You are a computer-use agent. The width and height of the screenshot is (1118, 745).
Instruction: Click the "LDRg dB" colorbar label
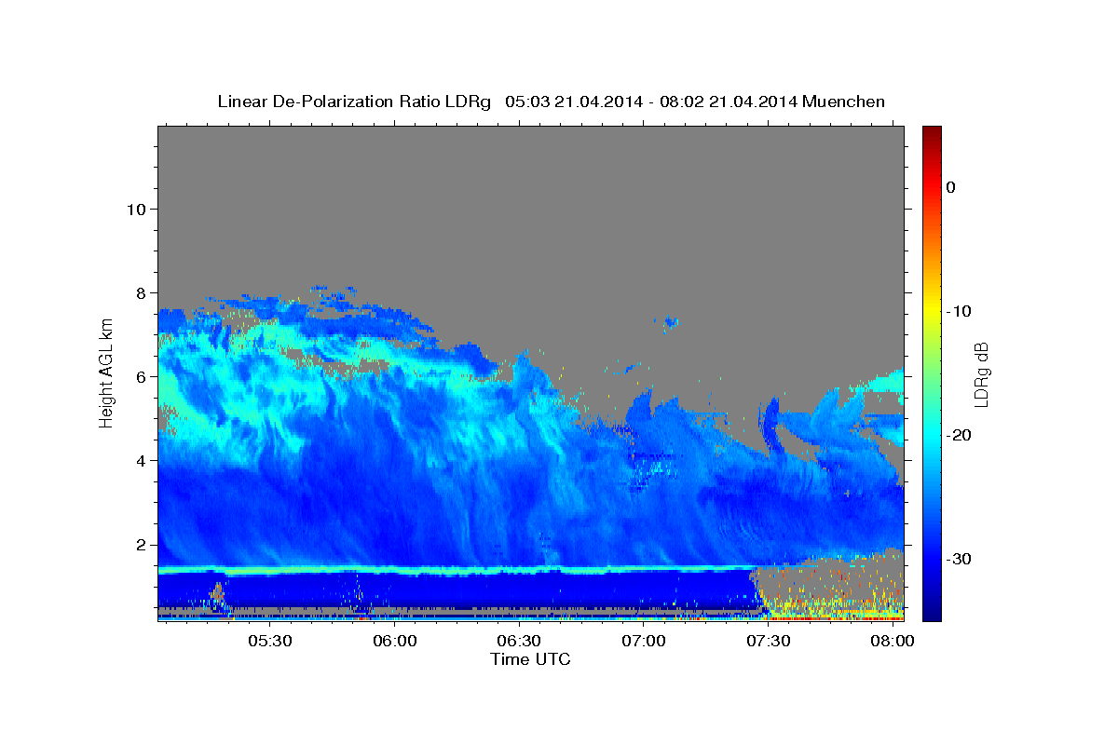click(x=981, y=374)
